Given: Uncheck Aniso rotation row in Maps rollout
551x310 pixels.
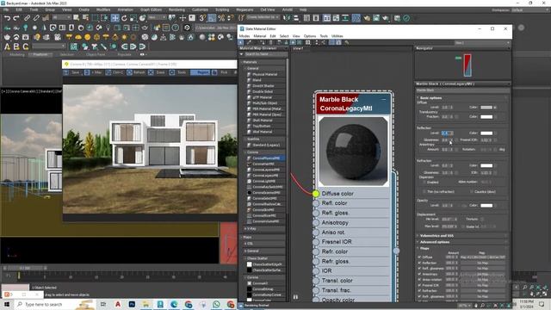Looking at the screenshot, I should click(419, 279).
